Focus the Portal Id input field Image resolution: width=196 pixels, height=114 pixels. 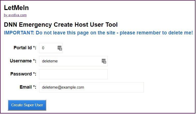51,48
